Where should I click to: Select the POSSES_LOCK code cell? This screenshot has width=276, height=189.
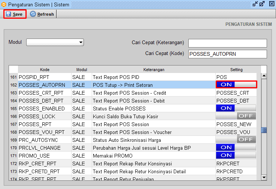tap(45, 116)
